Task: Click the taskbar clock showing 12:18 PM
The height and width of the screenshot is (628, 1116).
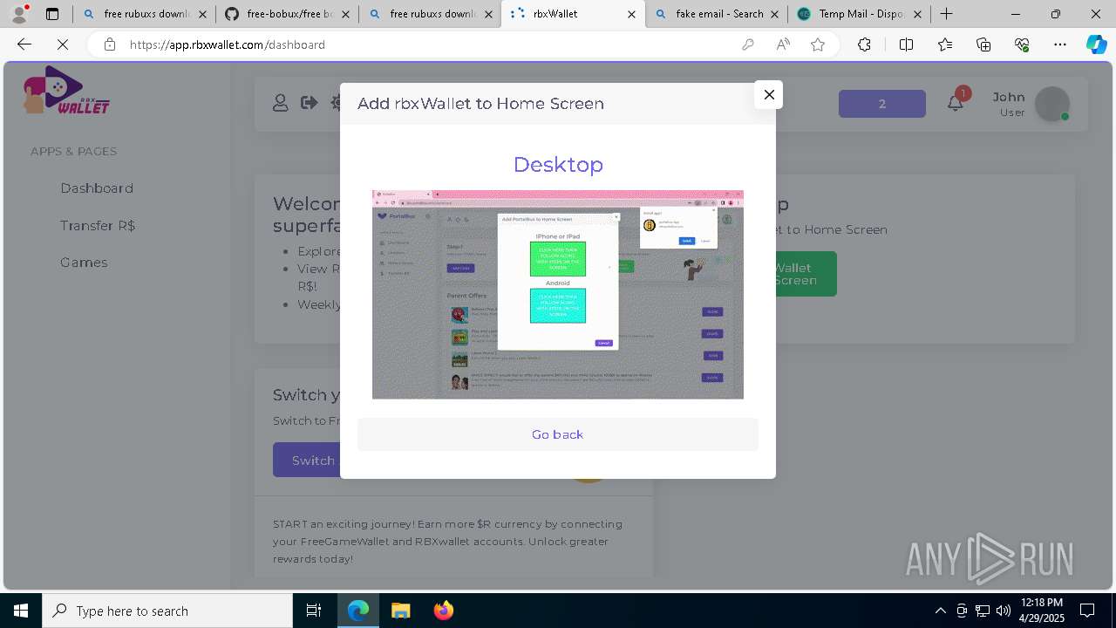Action: [1041, 611]
